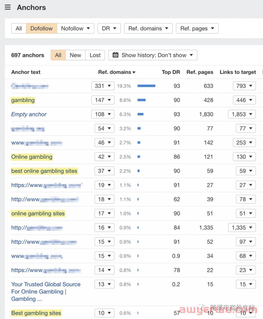Viewport: 263px width, 319px height.
Task: Click the Top DR value 86
Action: [x=177, y=157]
